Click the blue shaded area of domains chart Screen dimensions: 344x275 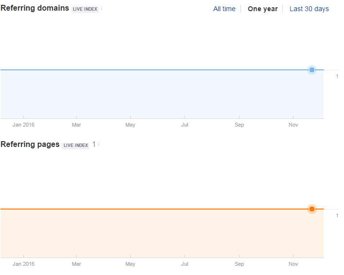(160, 95)
